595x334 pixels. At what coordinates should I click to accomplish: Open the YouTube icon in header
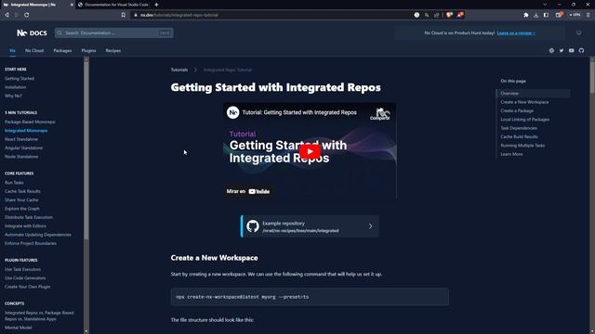[571, 50]
